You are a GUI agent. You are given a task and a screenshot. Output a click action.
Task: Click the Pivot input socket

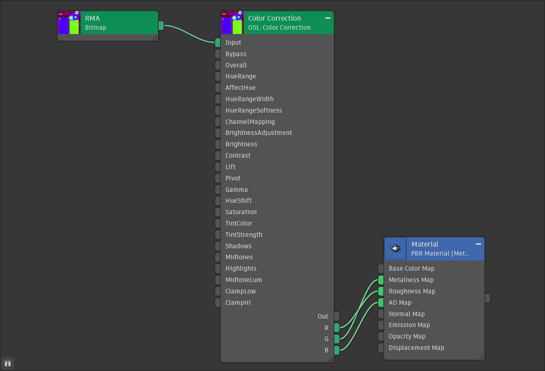[x=218, y=178]
